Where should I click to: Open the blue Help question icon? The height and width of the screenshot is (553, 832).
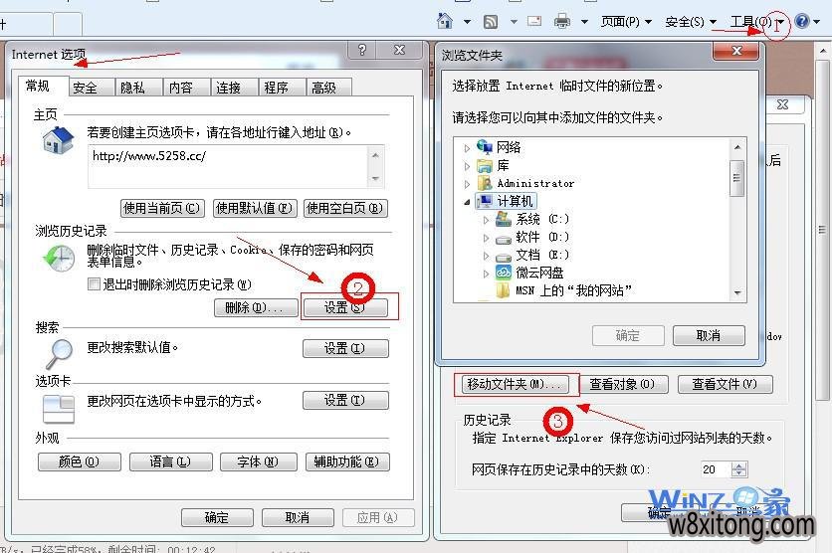coord(802,21)
